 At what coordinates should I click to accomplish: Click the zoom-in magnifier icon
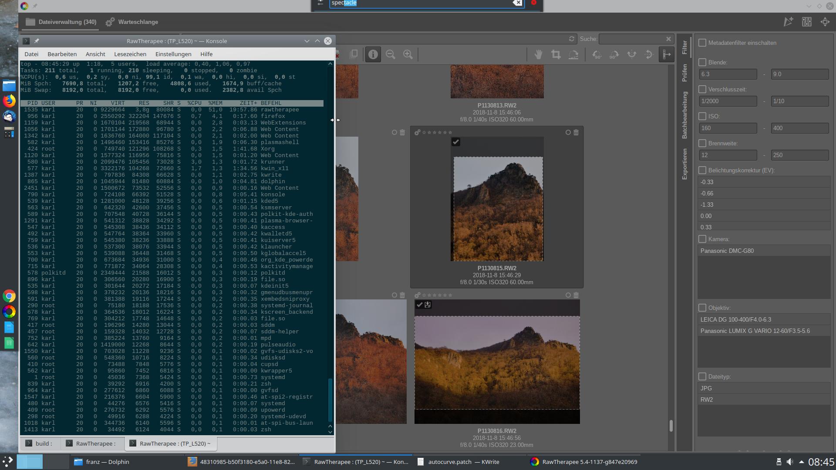(x=408, y=54)
